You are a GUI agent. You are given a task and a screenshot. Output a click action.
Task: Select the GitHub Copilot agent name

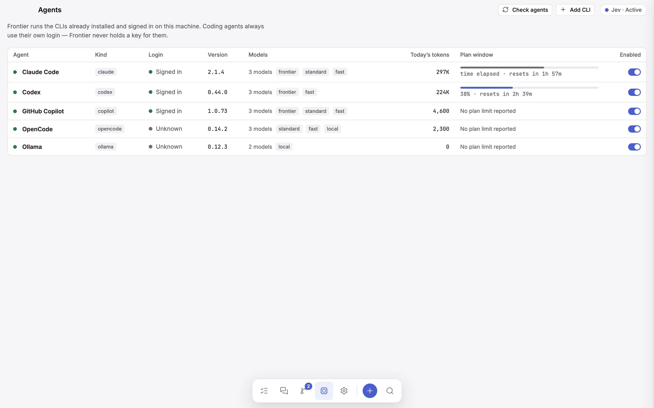[x=43, y=111]
